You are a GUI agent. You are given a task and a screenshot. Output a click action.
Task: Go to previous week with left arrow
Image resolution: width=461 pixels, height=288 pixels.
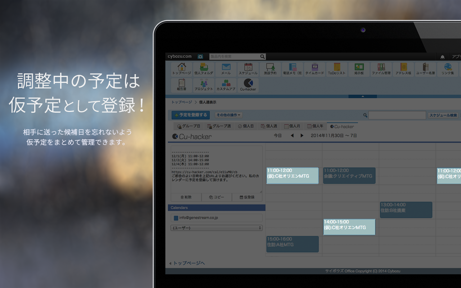[292, 136]
